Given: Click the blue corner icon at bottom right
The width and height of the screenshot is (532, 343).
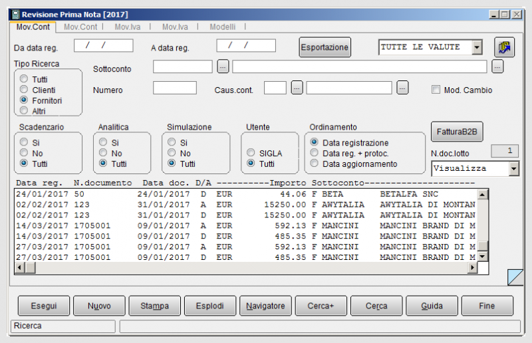Looking at the screenshot, I should pyautogui.click(x=515, y=277).
